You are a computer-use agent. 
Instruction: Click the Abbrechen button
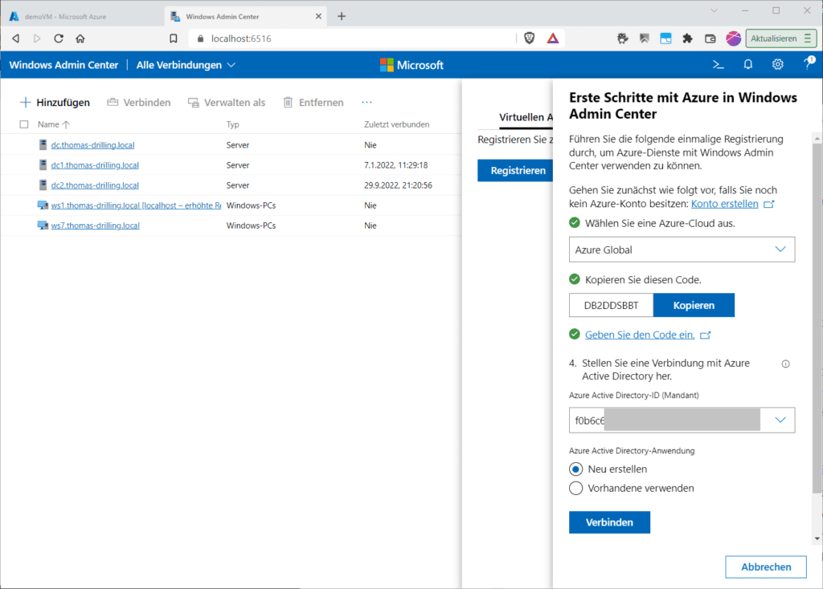[x=766, y=567]
